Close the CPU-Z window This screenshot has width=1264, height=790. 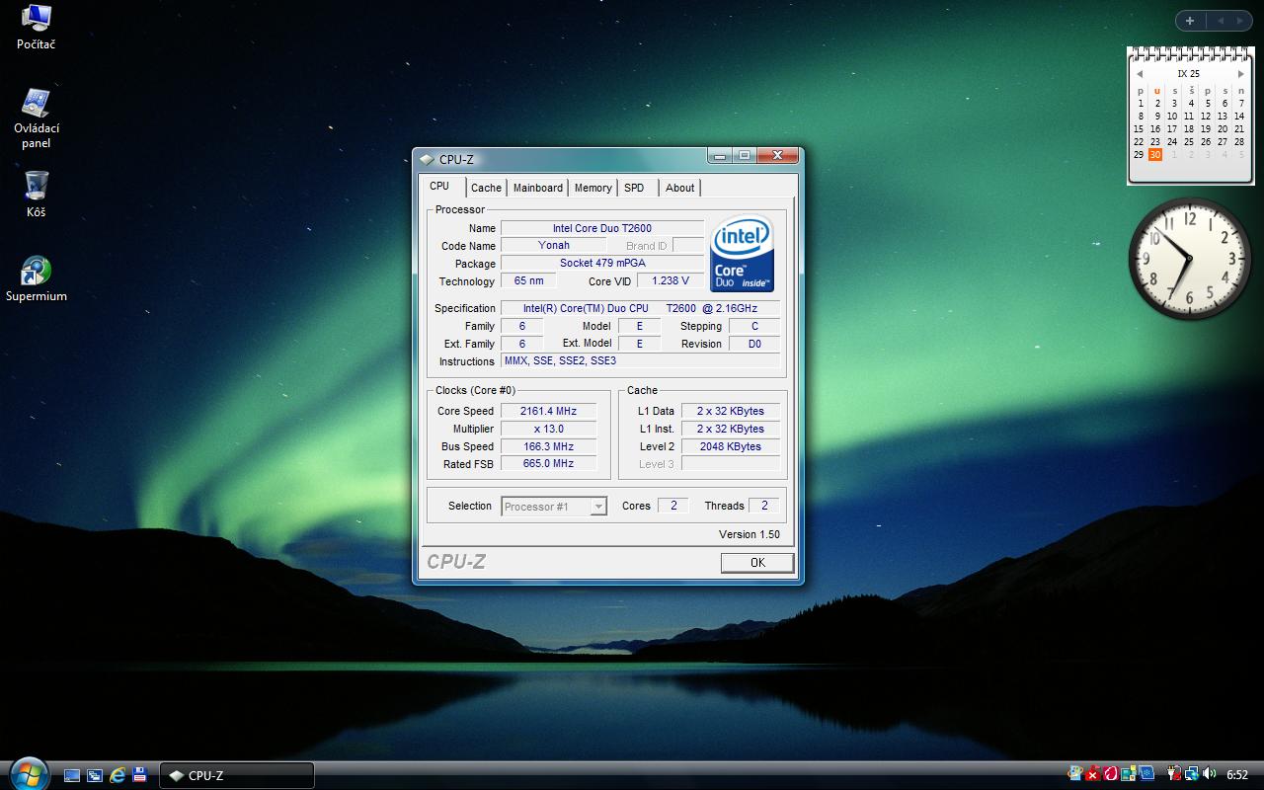pos(779,156)
